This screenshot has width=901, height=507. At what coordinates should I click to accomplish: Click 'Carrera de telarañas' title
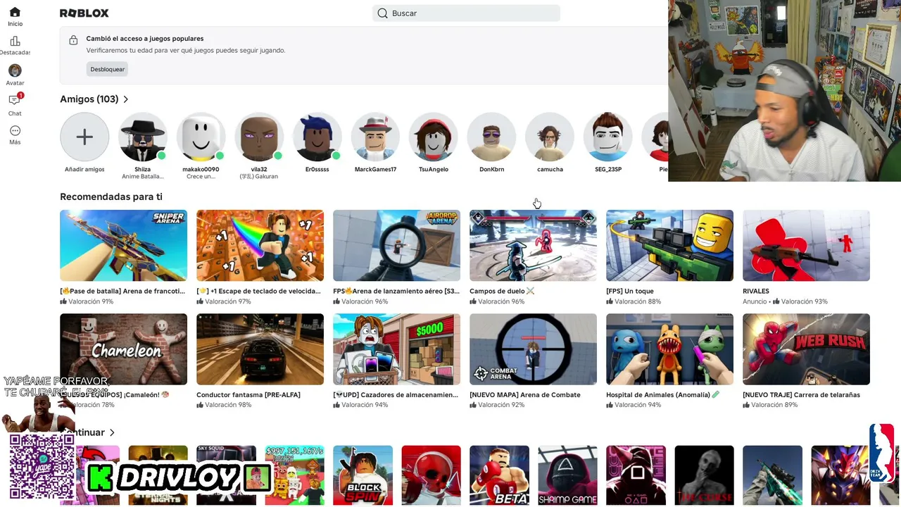click(x=801, y=395)
